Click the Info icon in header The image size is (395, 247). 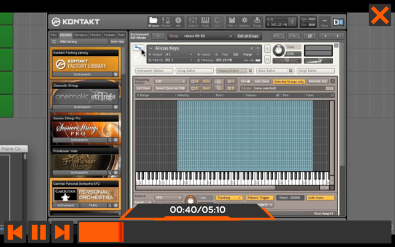[x=178, y=22]
